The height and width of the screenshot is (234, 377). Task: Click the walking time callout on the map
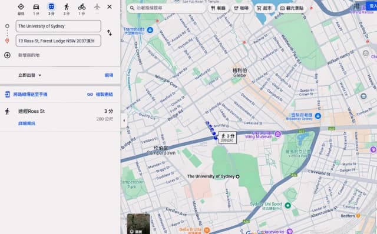(227, 138)
